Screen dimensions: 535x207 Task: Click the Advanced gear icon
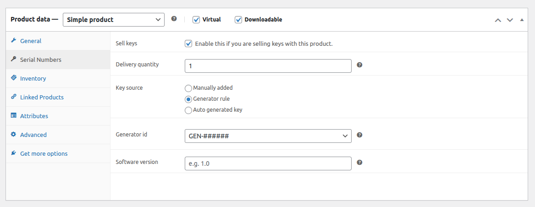(14, 134)
